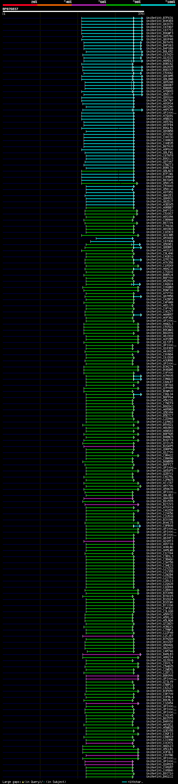Click the UniRef100_A3BSK5 label
The width and height of the screenshot is (178, 784).
coord(159,204)
